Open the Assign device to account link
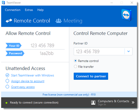Image resolution: width=139 pixels, height=110 pixels. (28, 81)
